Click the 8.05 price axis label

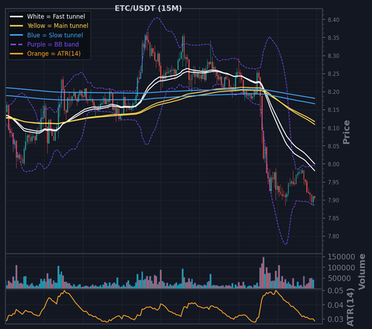point(333,146)
